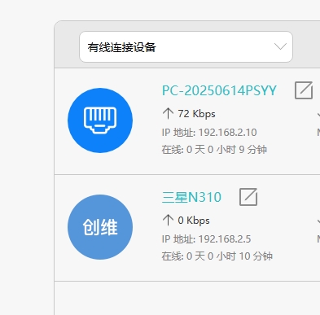Click the 创维 device avatar icon
Image resolution: width=320 pixels, height=315 pixels.
pyautogui.click(x=100, y=227)
